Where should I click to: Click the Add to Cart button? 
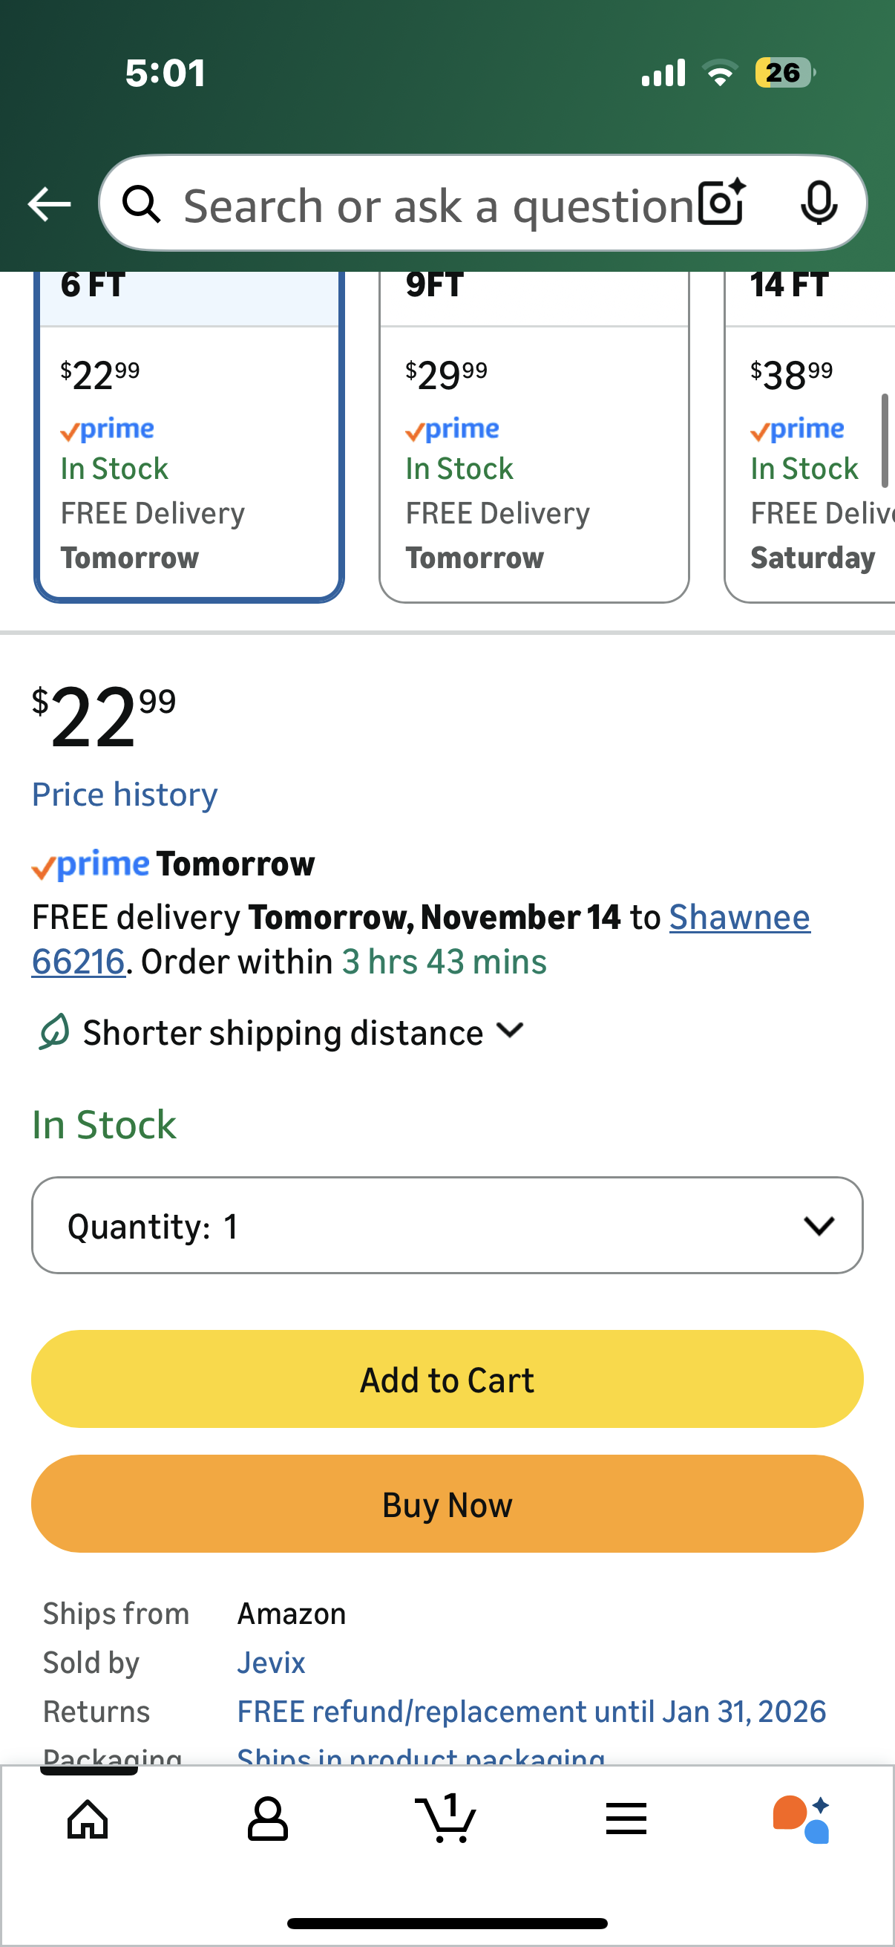point(447,1380)
